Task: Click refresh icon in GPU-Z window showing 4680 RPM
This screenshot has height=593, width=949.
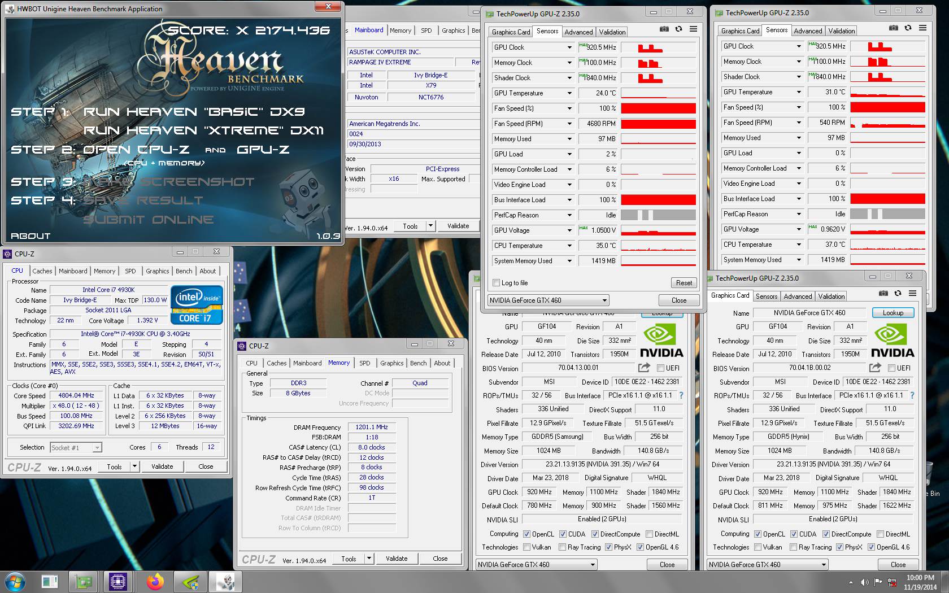Action: (678, 29)
